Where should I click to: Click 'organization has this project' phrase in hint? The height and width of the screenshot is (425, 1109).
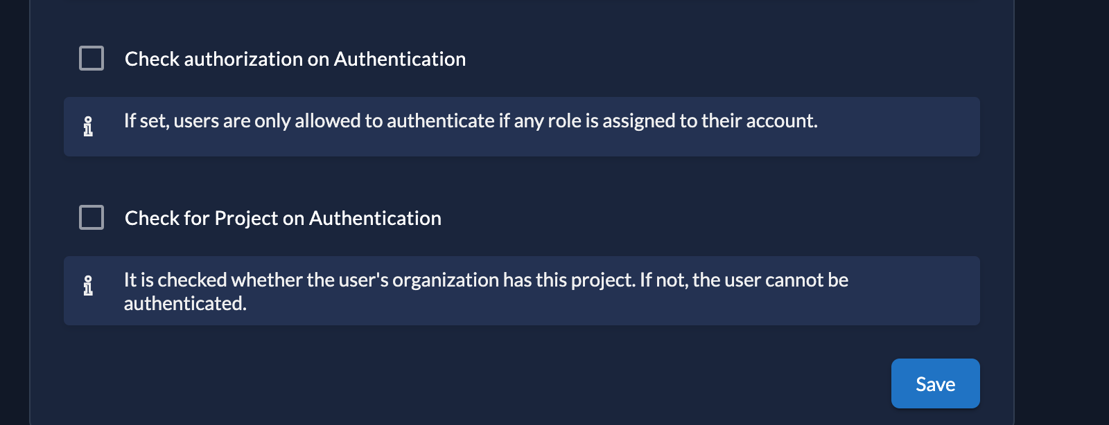514,280
